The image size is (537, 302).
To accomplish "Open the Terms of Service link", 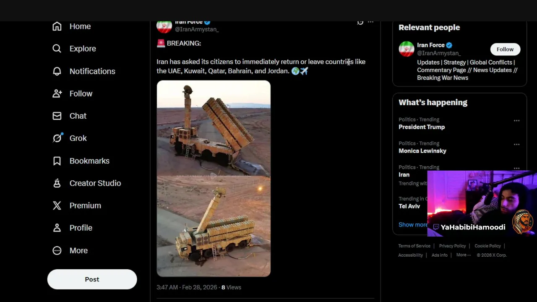I will pyautogui.click(x=414, y=246).
